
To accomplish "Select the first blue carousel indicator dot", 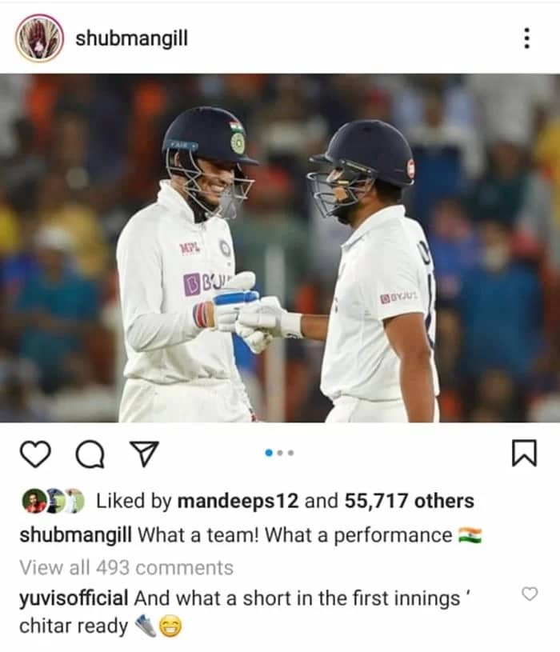I will 269,453.
